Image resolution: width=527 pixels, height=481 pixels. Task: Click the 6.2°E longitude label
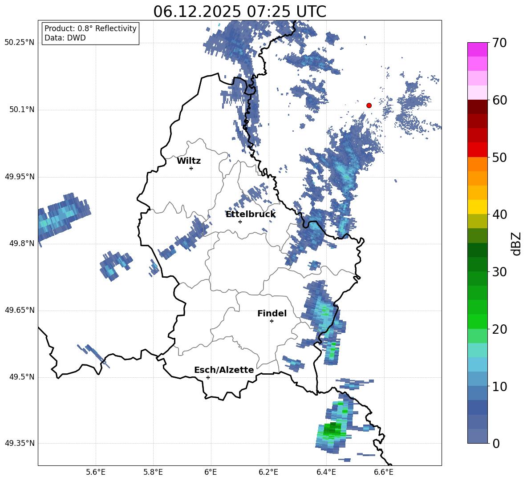pos(268,472)
